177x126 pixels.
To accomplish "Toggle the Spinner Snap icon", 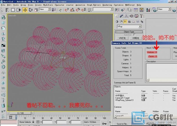I will pos(84,10).
